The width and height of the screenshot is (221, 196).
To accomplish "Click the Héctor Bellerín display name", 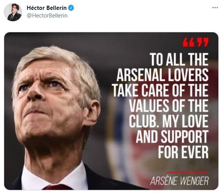I will point(46,8).
